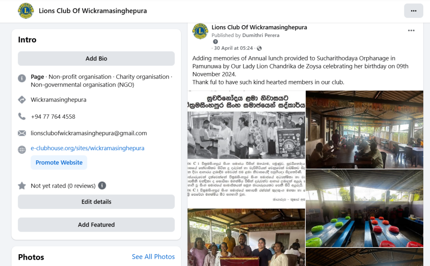Click the question mark icon under Published by
Screen dimensions: 430x266
click(x=215, y=42)
